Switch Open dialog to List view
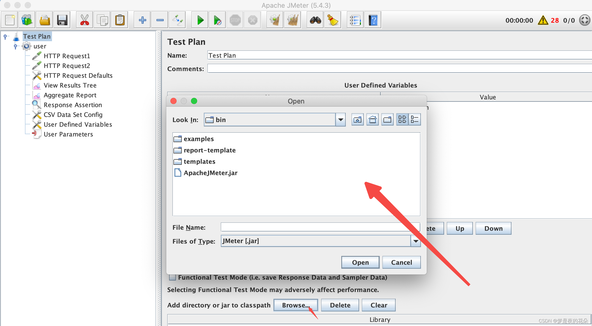This screenshot has width=592, height=326. (x=402, y=119)
